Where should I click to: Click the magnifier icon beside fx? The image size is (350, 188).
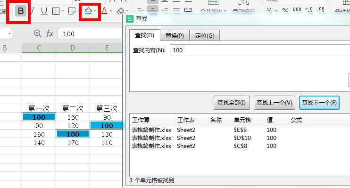[x=38, y=33]
